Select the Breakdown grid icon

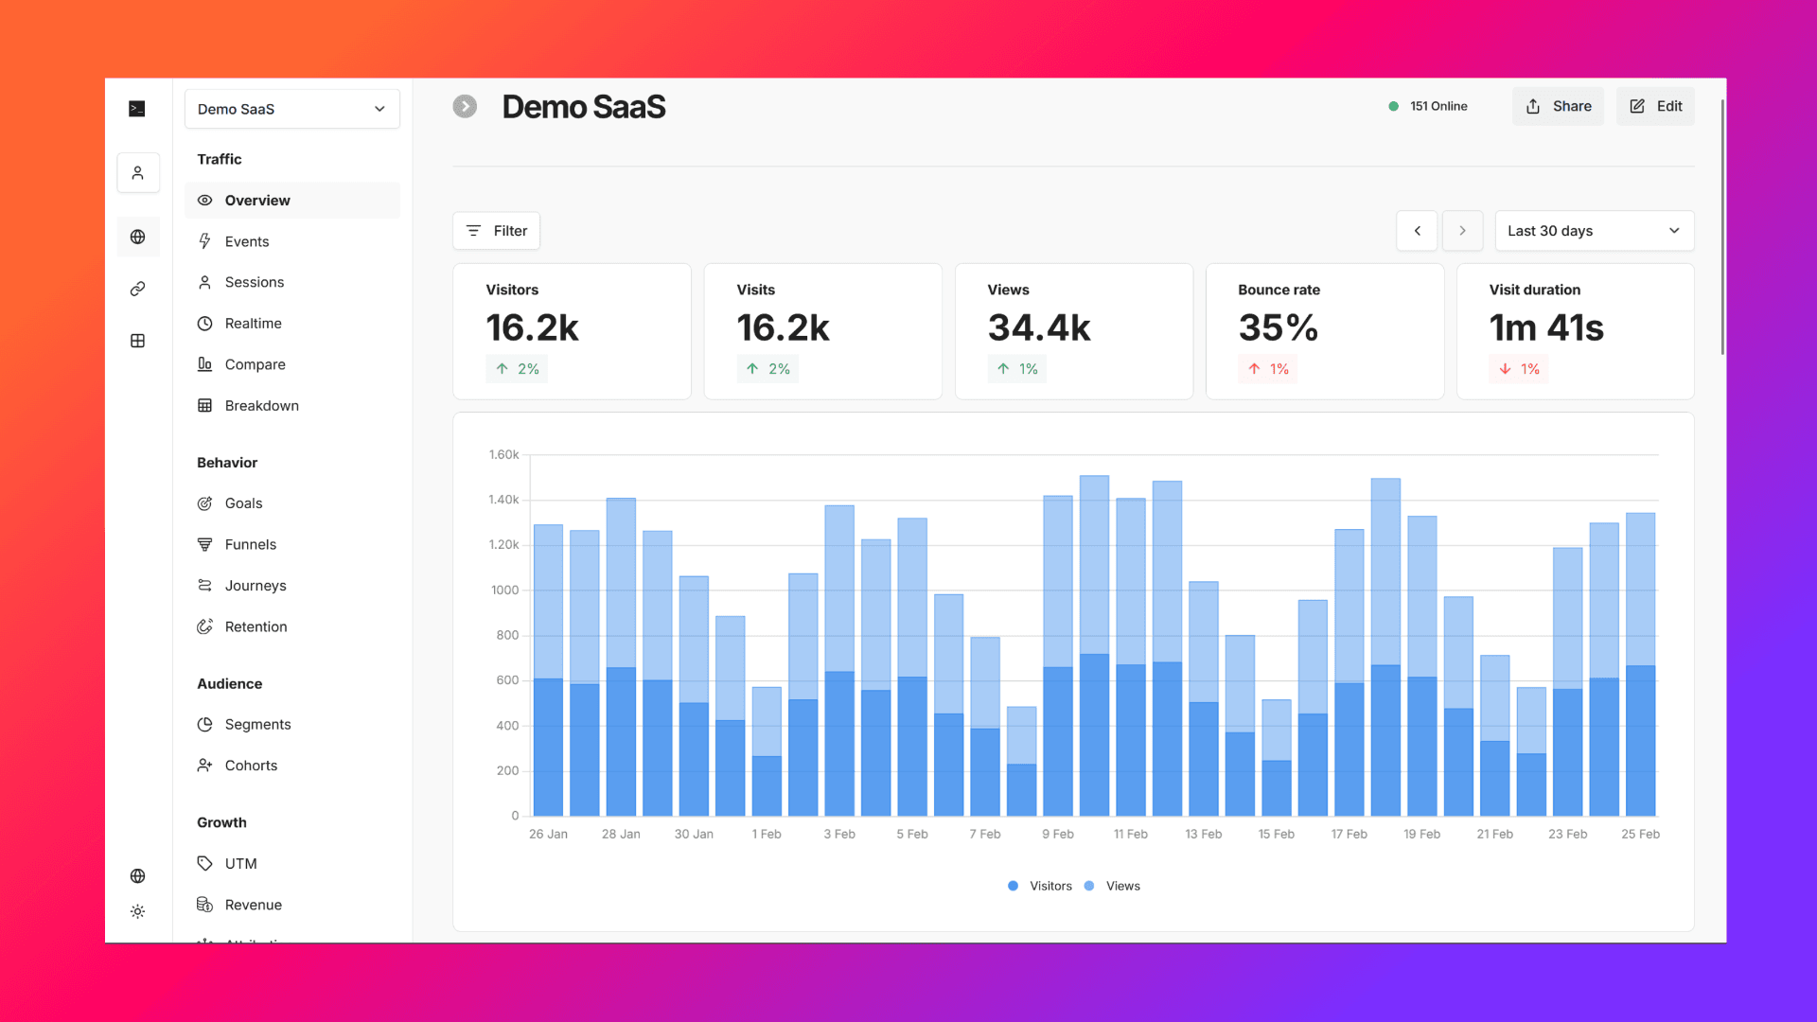pos(204,405)
